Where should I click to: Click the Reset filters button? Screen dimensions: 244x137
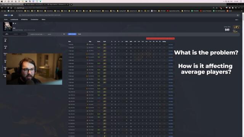pyautogui.click(x=80, y=34)
